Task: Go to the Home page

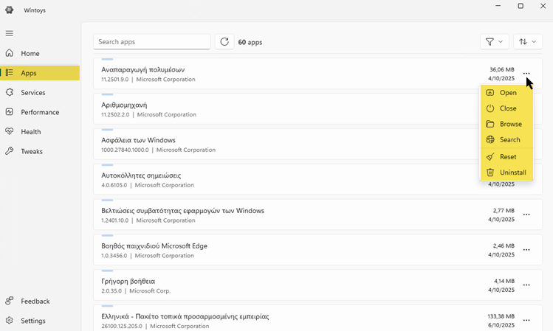Action: [30, 54]
